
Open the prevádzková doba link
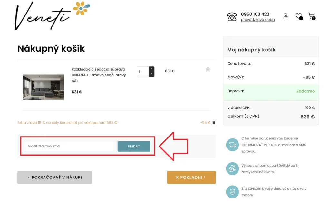(257, 20)
